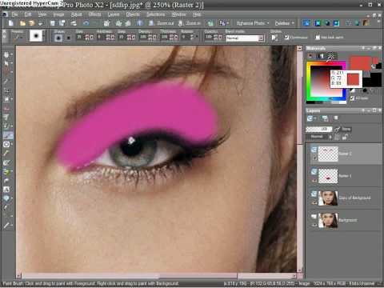Open the Image menu
384x288 pixels.
point(58,14)
